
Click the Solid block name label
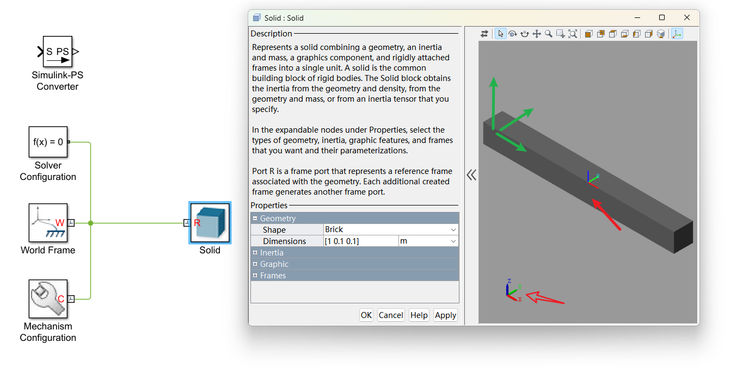point(210,250)
